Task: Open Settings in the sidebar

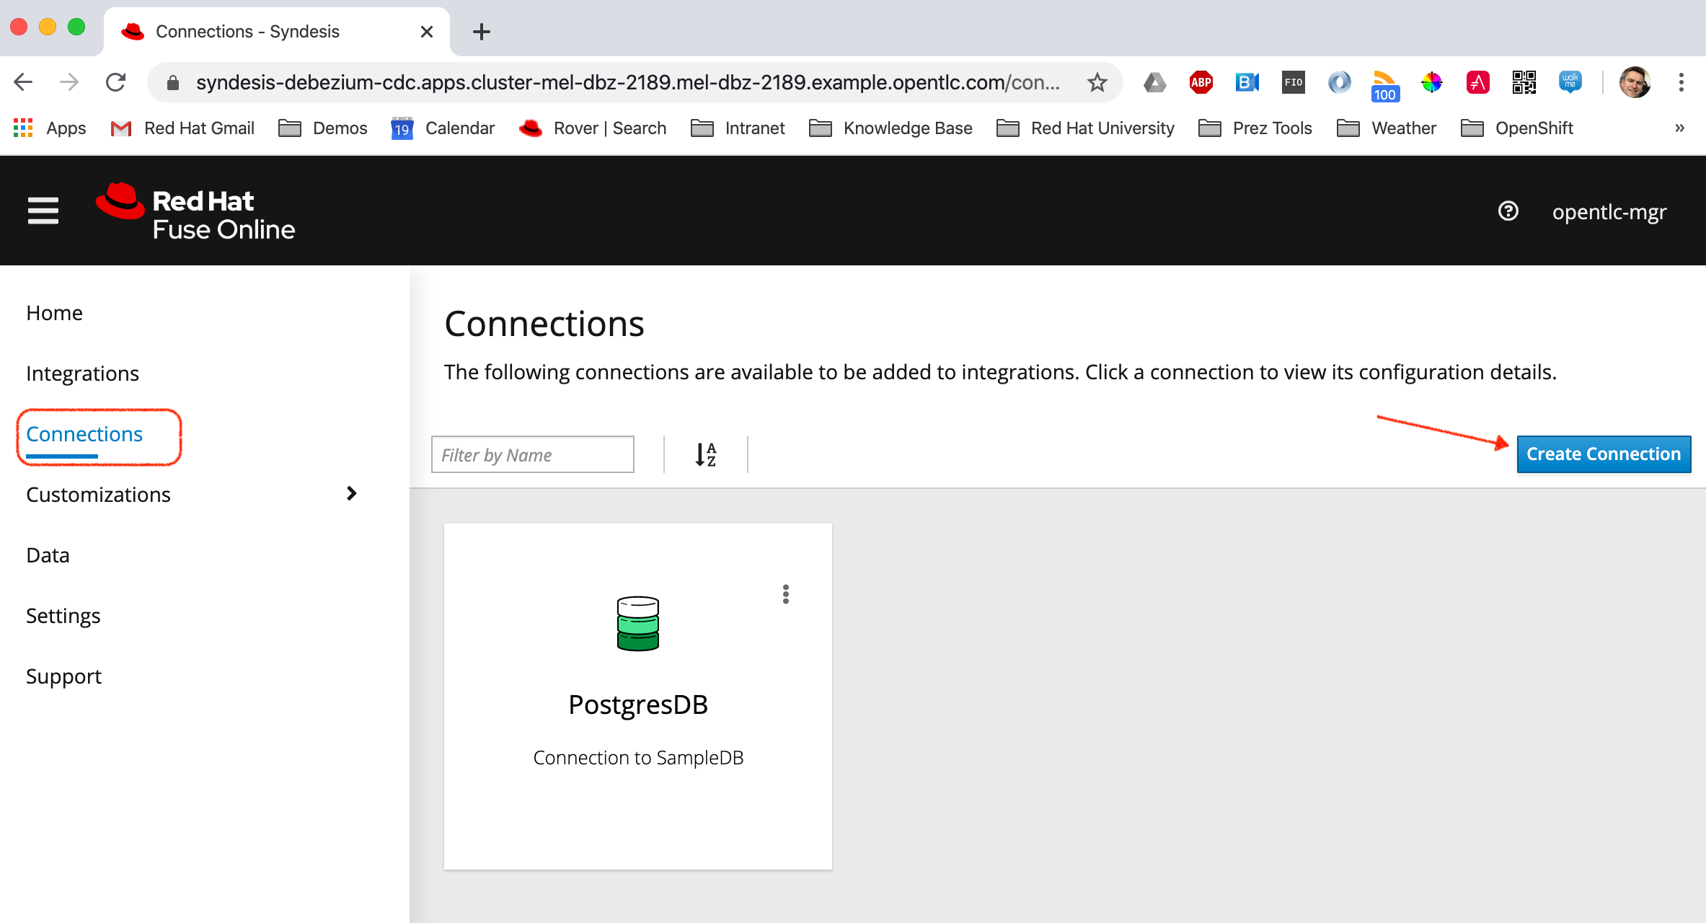Action: click(x=63, y=616)
